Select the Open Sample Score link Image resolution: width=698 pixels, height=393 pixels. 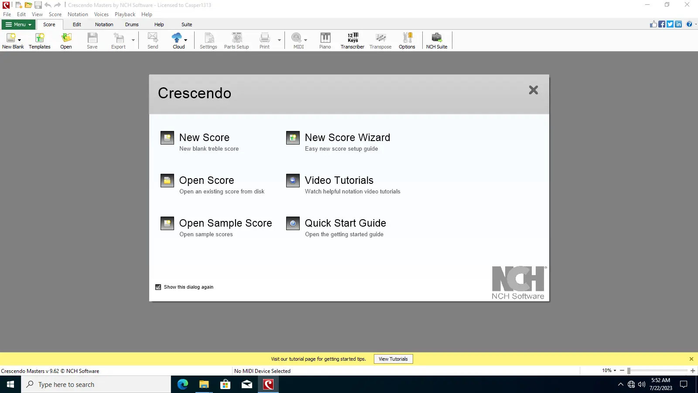tap(226, 223)
